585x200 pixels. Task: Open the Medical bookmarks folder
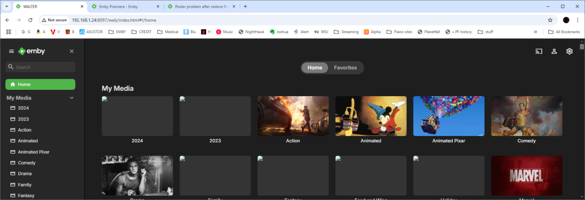(168, 32)
